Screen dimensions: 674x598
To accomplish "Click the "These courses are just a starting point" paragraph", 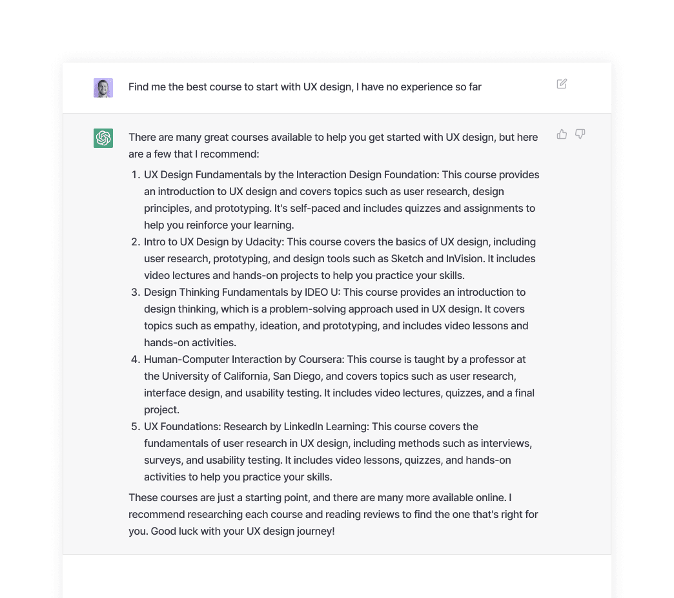I will [x=333, y=514].
